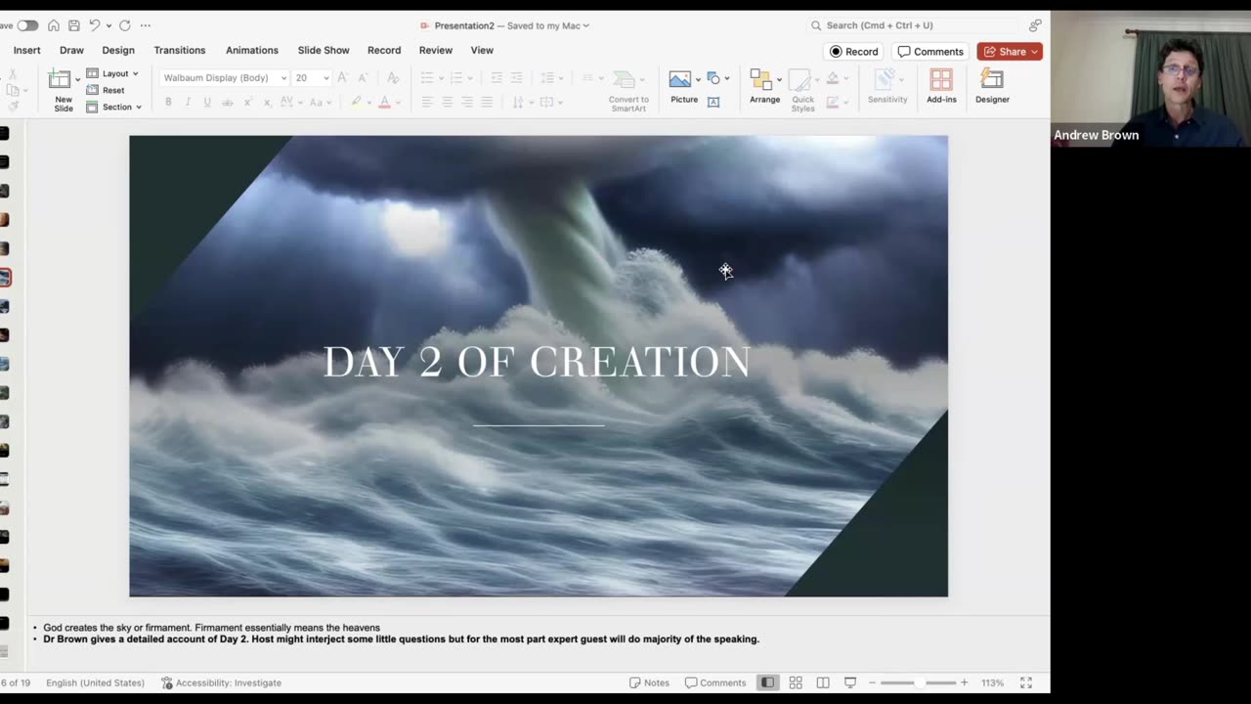Click the Reset slide button
The height and width of the screenshot is (704, 1251).
click(x=106, y=90)
